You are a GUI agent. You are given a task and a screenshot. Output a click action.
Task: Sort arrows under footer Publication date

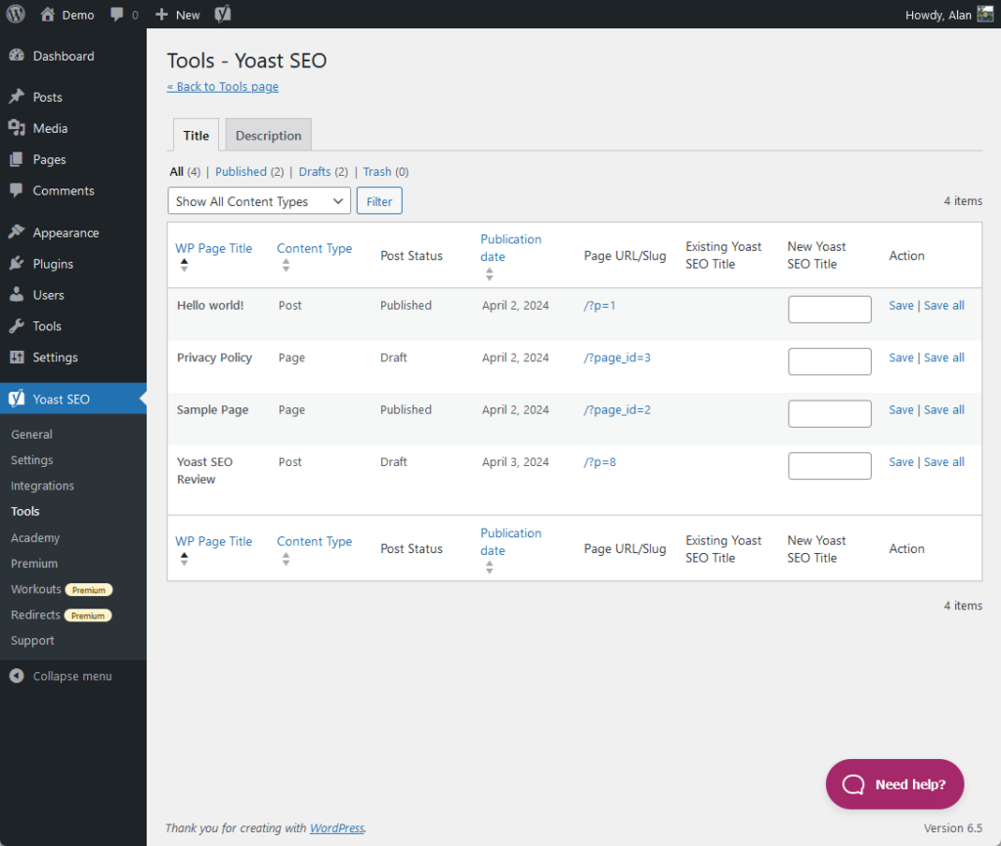click(x=489, y=568)
